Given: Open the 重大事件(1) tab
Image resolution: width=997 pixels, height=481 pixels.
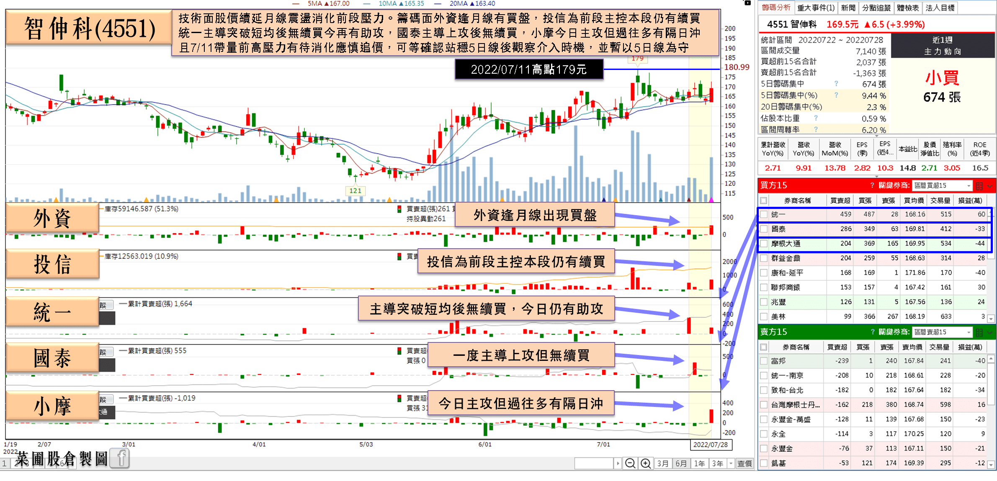Looking at the screenshot, I should (x=816, y=8).
